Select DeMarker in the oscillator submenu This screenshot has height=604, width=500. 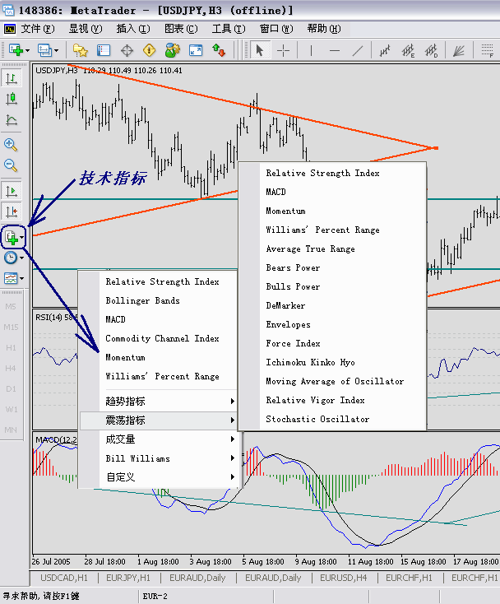pos(332,305)
